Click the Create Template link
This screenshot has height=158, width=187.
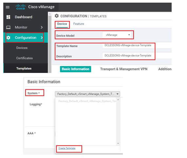coord(67,148)
